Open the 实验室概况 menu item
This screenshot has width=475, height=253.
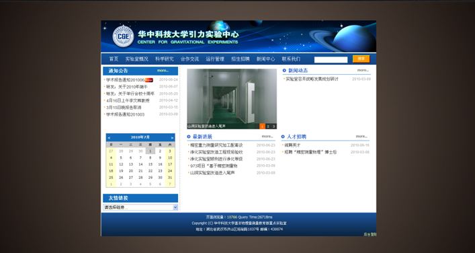[x=137, y=59]
